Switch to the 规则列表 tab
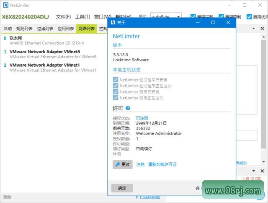 click(24, 29)
